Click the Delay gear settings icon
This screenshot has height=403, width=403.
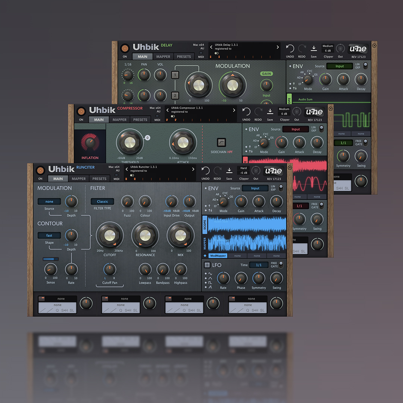374,46
